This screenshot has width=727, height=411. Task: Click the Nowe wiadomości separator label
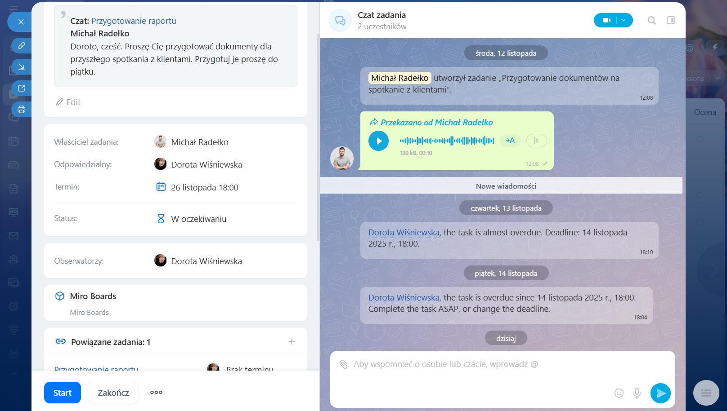[506, 186]
